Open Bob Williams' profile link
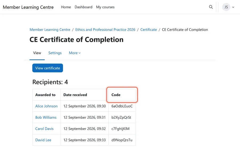Image resolution: width=240 pixels, height=153 pixels. pos(46,117)
